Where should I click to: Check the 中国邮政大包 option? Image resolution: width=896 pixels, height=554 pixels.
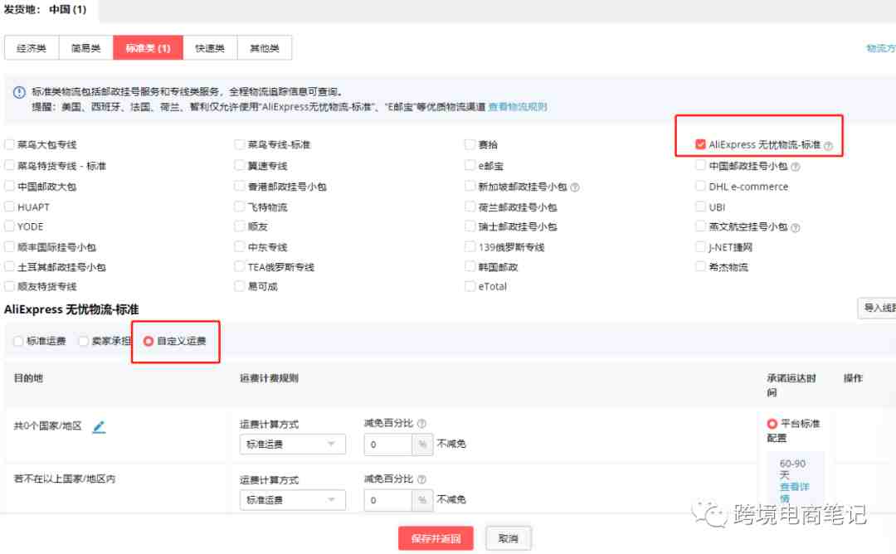(x=9, y=187)
